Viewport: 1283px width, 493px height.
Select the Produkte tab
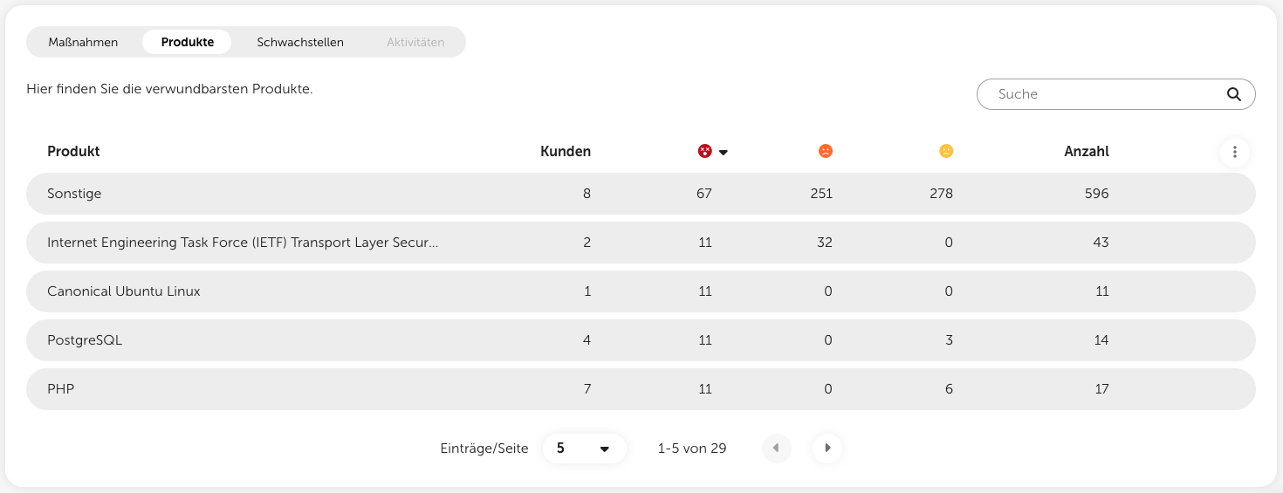(x=188, y=42)
